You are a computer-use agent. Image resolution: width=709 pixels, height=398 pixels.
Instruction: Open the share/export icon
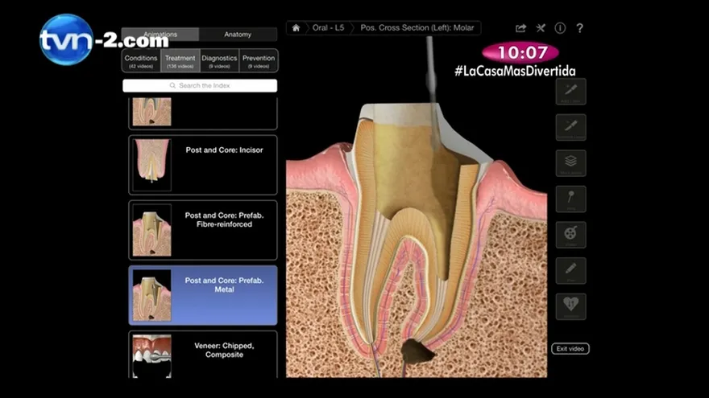coord(521,28)
